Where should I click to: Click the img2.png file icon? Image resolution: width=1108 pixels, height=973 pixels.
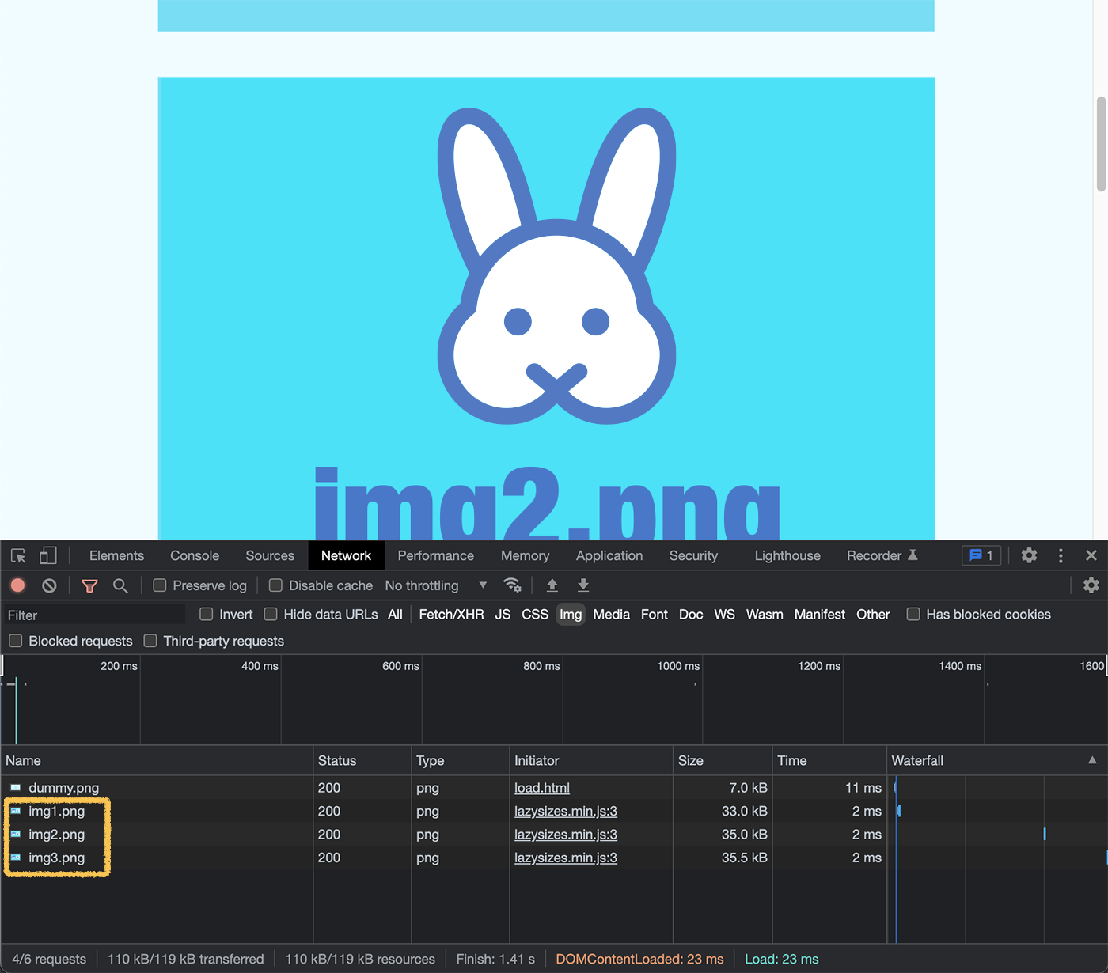tap(16, 834)
